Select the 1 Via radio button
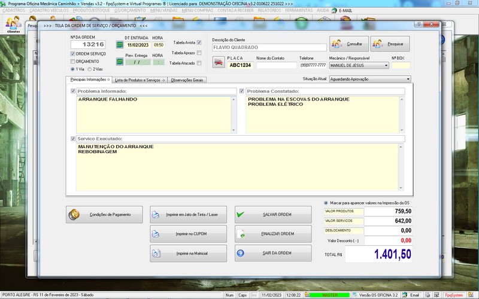479x299 pixels. pyautogui.click(x=72, y=69)
